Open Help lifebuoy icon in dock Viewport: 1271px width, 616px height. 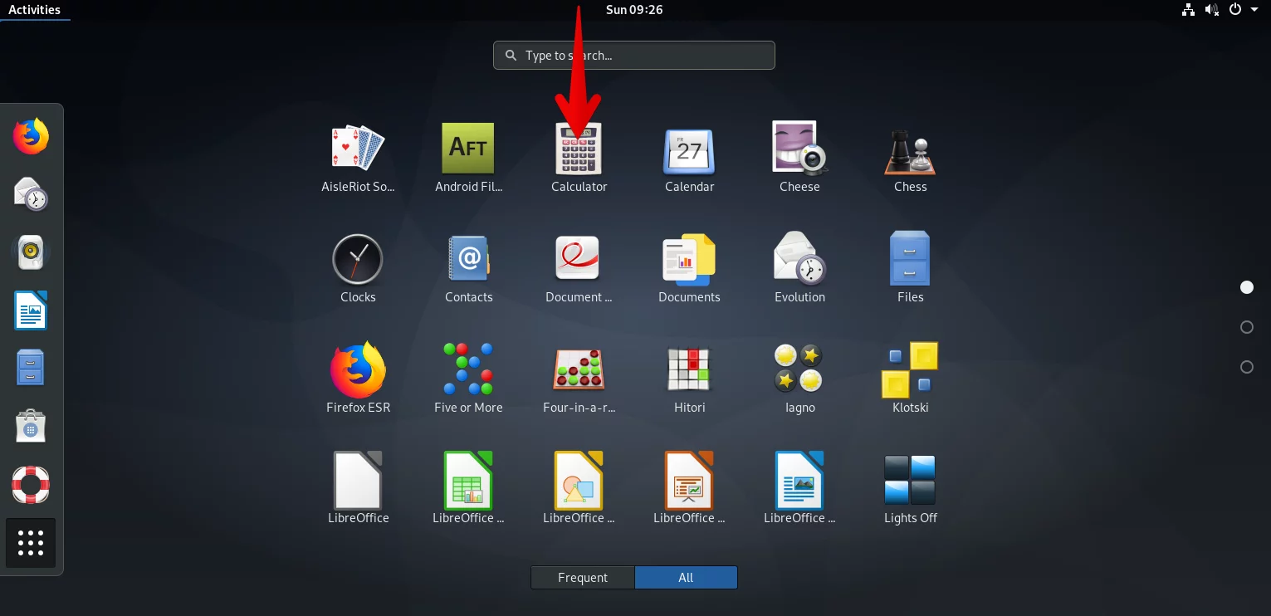(31, 485)
